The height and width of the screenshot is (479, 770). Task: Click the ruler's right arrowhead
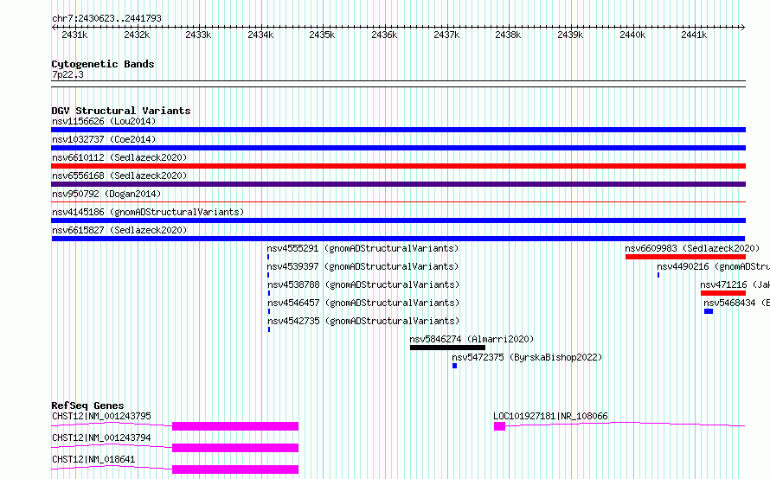[743, 28]
